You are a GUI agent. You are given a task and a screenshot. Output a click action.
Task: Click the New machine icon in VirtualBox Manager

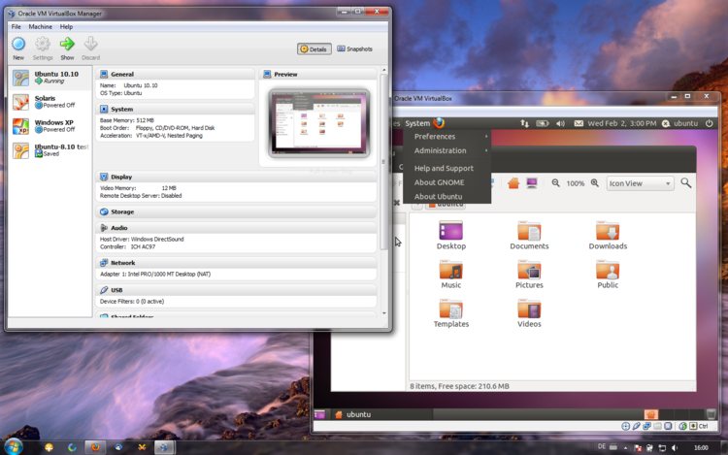click(x=18, y=44)
